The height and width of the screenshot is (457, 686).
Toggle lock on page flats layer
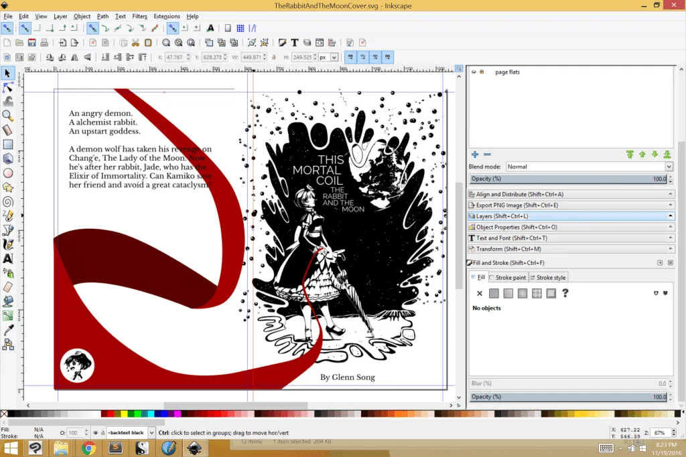tap(482, 72)
